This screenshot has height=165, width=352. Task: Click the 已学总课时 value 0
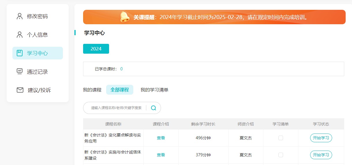tap(121, 69)
